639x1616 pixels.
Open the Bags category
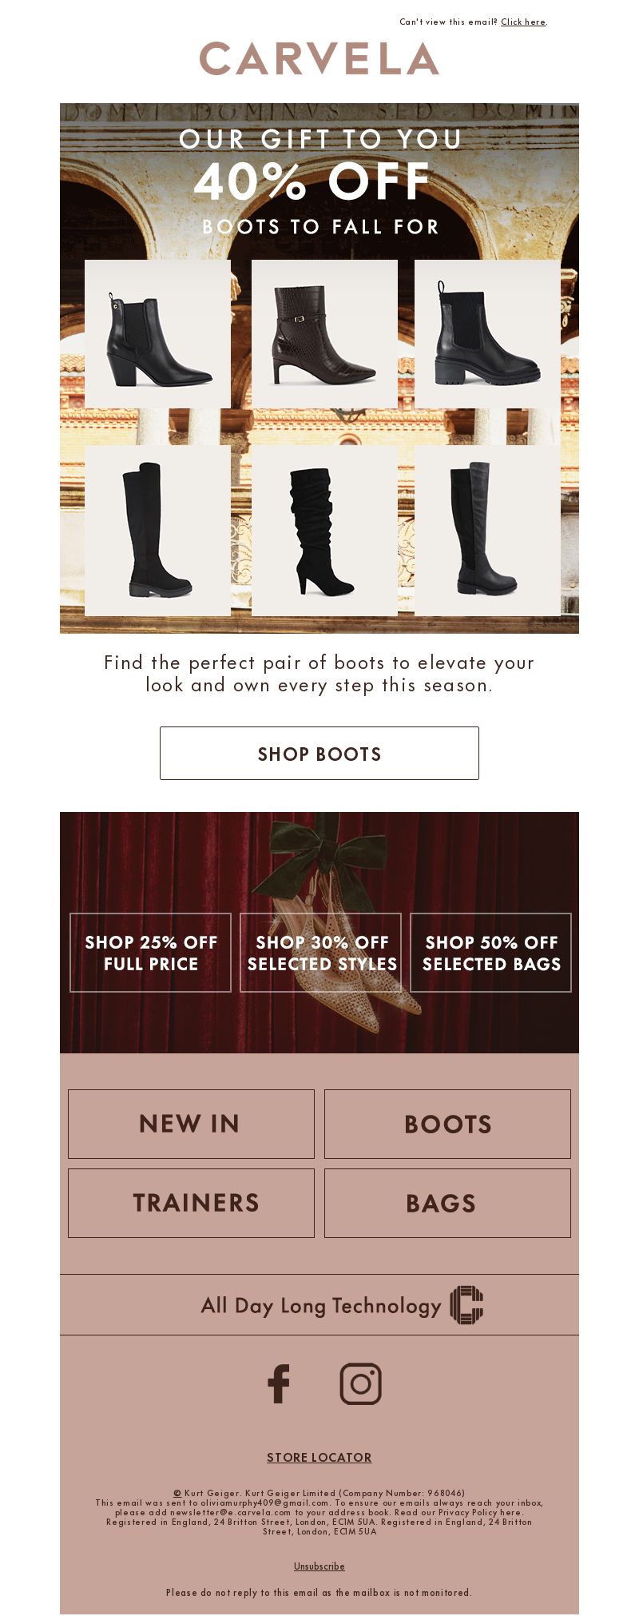click(x=447, y=1203)
